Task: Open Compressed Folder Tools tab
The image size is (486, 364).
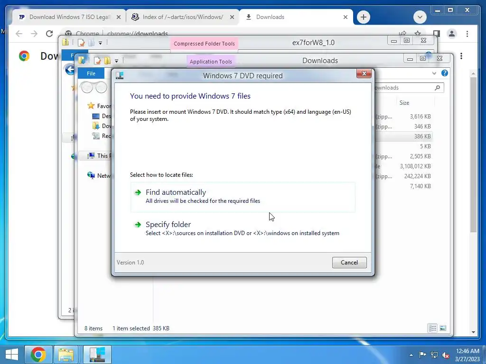Action: (x=204, y=44)
